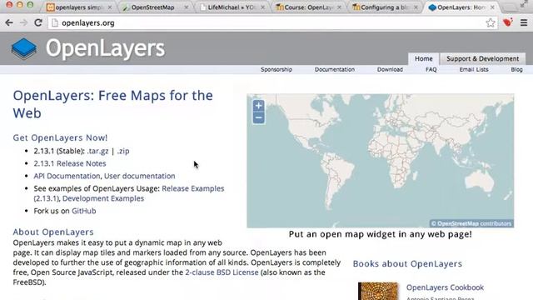The width and height of the screenshot is (533, 300).
Task: Download the .zip stable release
Action: point(123,151)
